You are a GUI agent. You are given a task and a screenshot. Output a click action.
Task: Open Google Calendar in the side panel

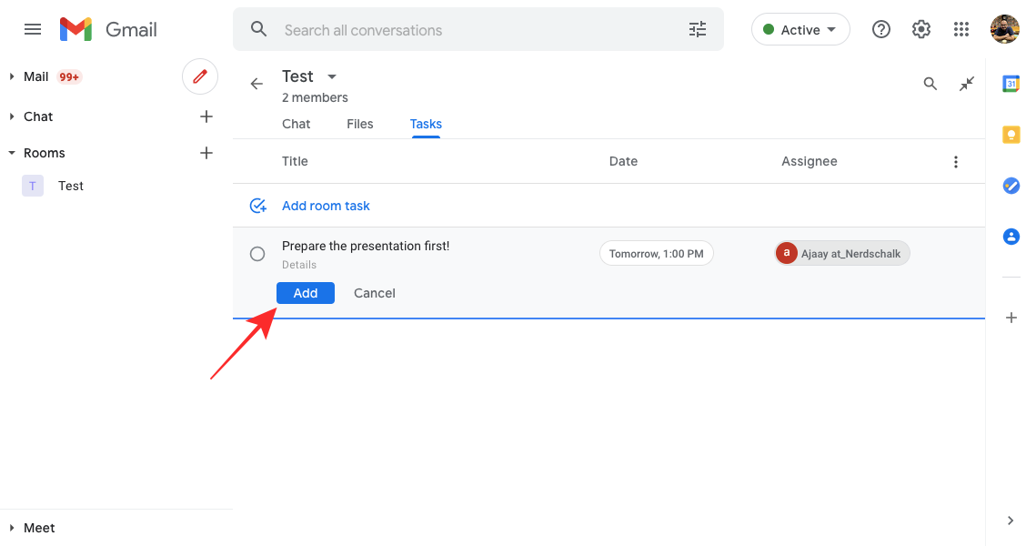(x=1011, y=84)
